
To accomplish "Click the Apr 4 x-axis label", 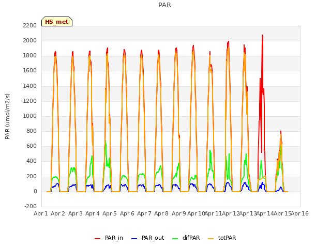I will 93,213.
